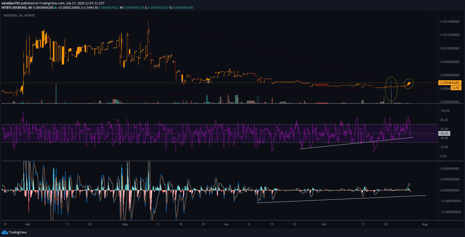Image resolution: width=465 pixels, height=237 pixels.
Task: Click the obsidian791 author name
Action: tap(11, 3)
